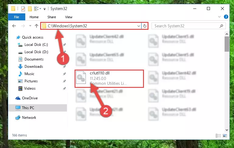Click the Network icon in sidebar
Screen dimensions: 234x148
point(18,117)
